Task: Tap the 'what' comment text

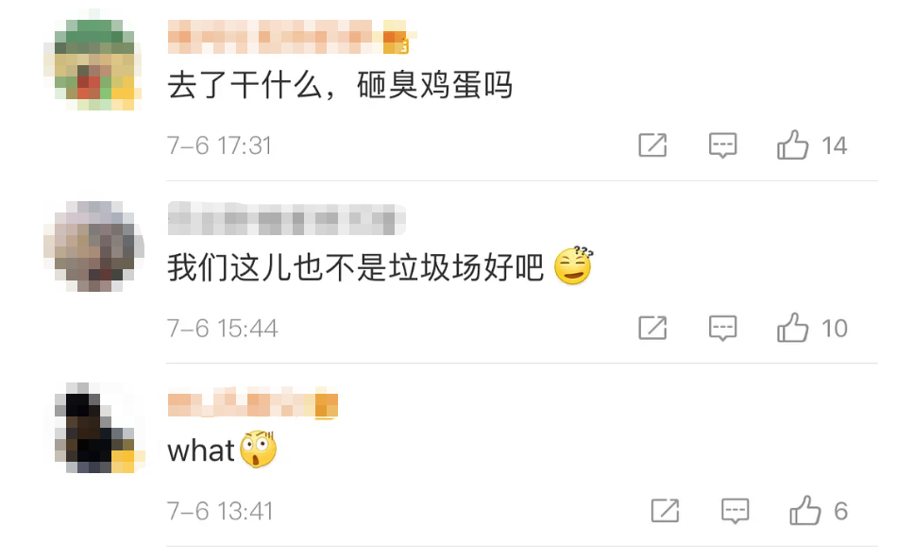Action: [x=201, y=451]
